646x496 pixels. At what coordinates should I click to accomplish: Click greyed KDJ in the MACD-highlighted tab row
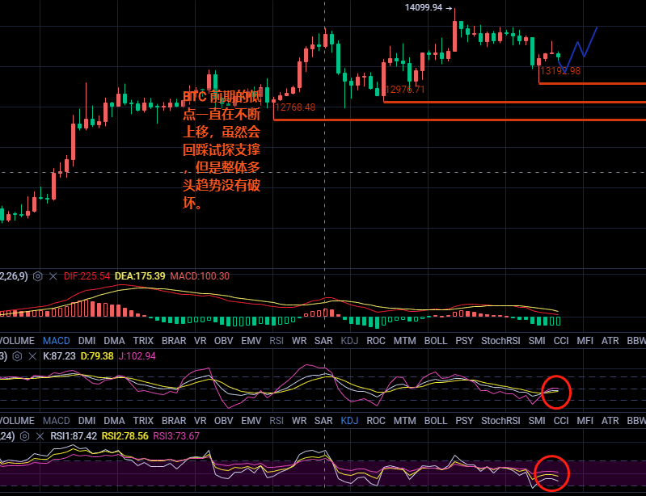point(349,341)
